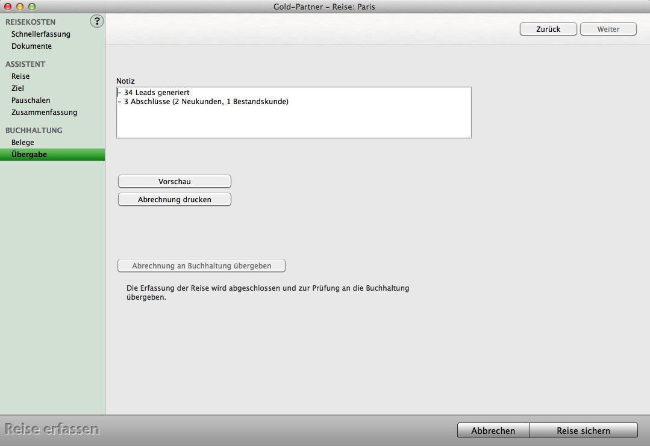Screen dimensions: 650x446
Task: Switch to the Ziel step
Action: [x=17, y=88]
